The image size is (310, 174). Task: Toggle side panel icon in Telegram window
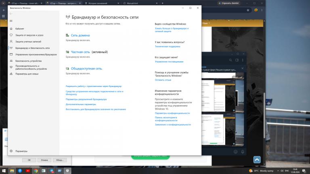[237, 60]
